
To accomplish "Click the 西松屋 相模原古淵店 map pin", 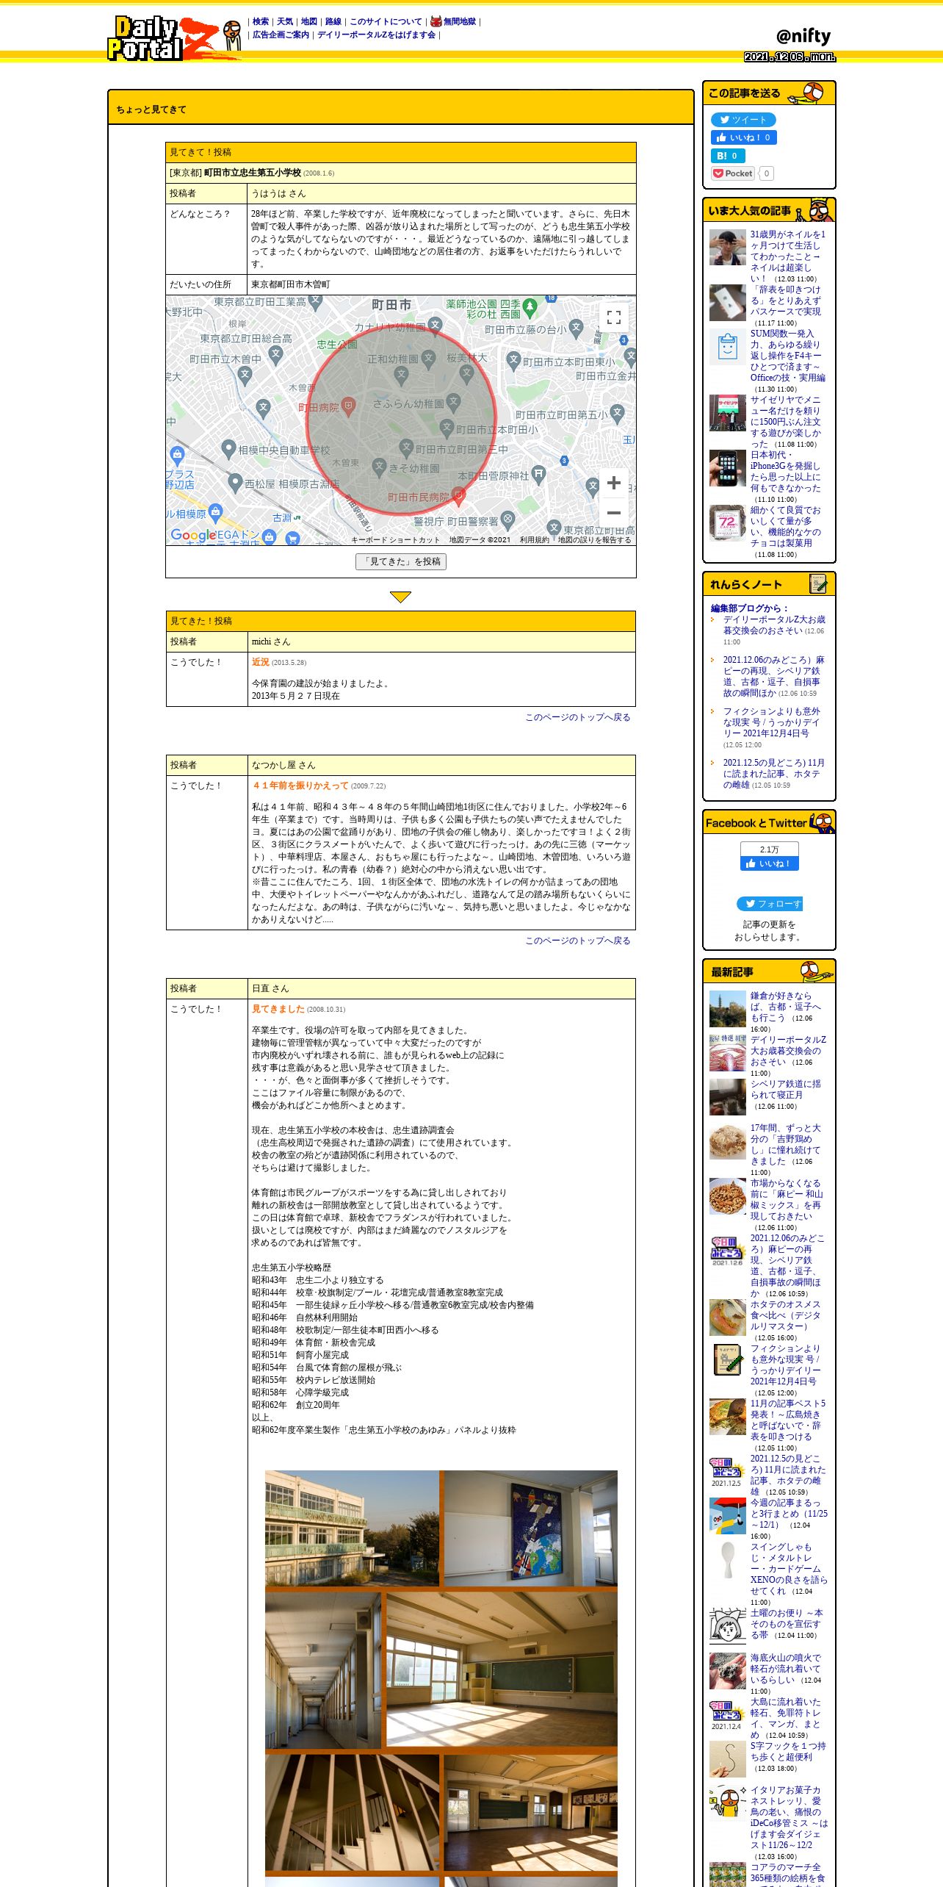I will coord(235,483).
